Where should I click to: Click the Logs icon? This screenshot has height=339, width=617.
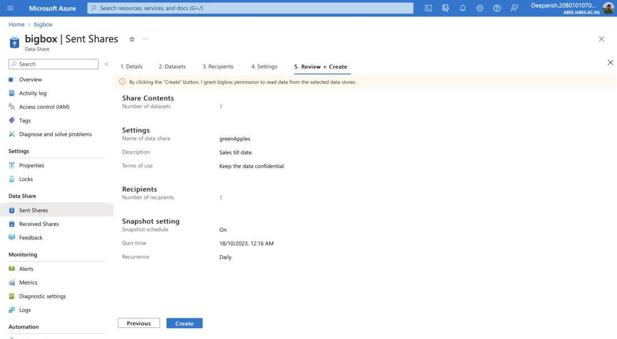tap(12, 310)
